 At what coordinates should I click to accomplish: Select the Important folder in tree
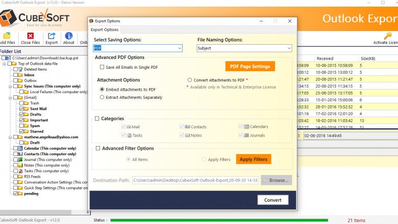(x=39, y=120)
